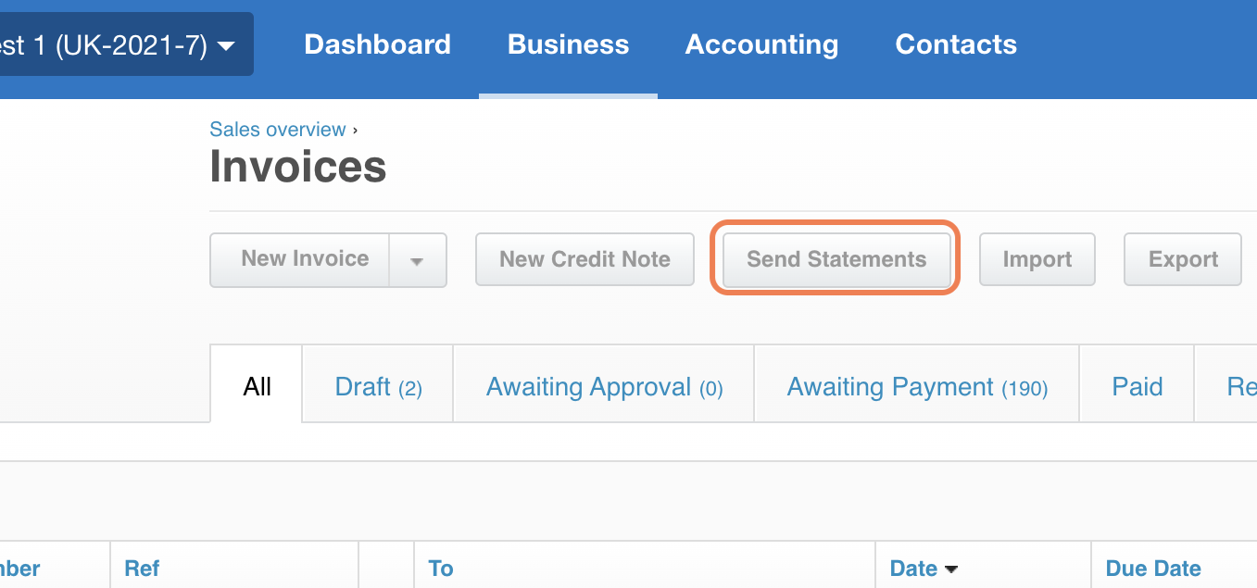
Task: Open the organisation switcher dropdown
Action: 120,44
